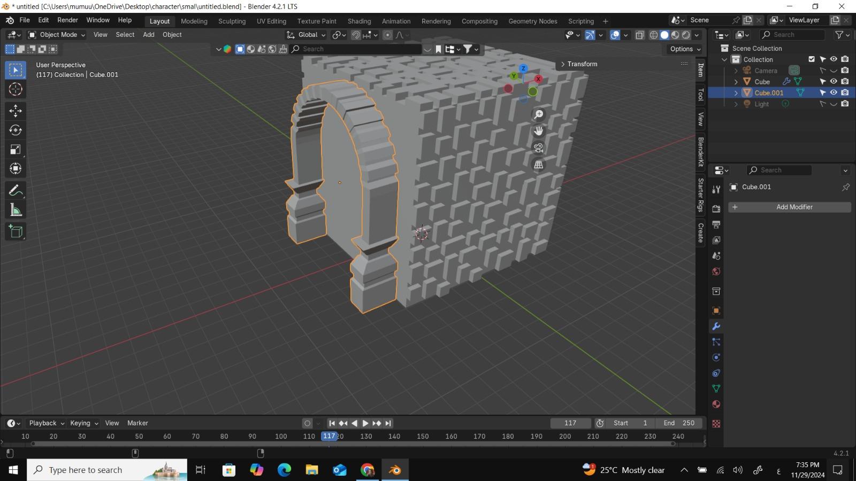The image size is (856, 481).
Task: Collapse the Collection in outliner
Action: point(724,59)
